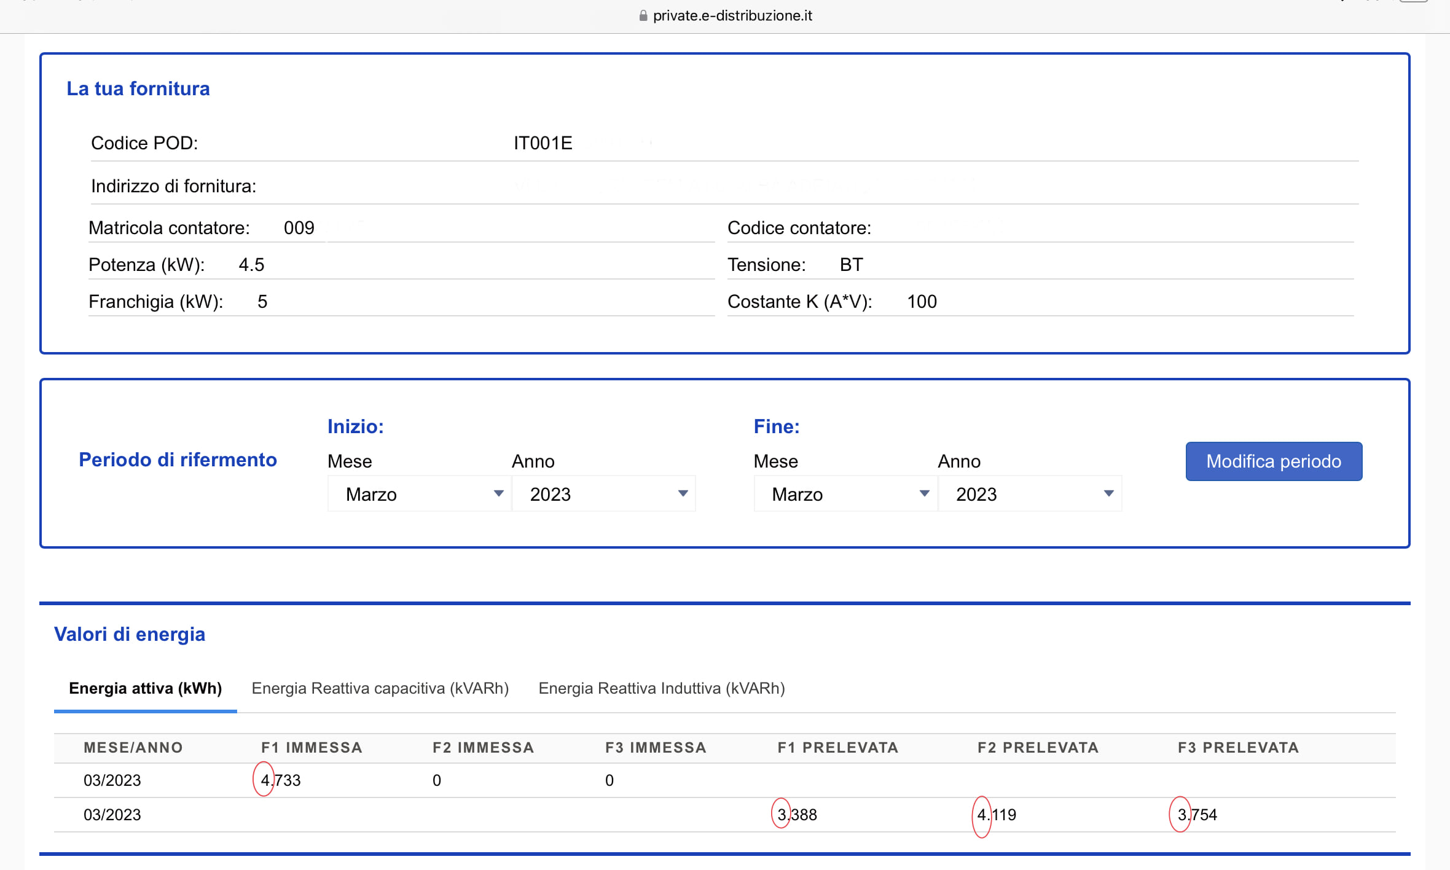1450x870 pixels.
Task: Click the F3 PRELEVATA column header
Action: point(1238,748)
